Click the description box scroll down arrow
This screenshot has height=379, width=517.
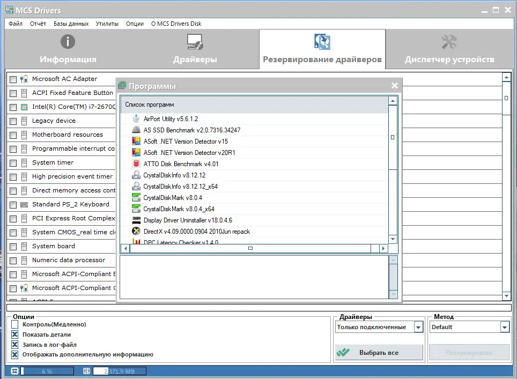pos(393,294)
